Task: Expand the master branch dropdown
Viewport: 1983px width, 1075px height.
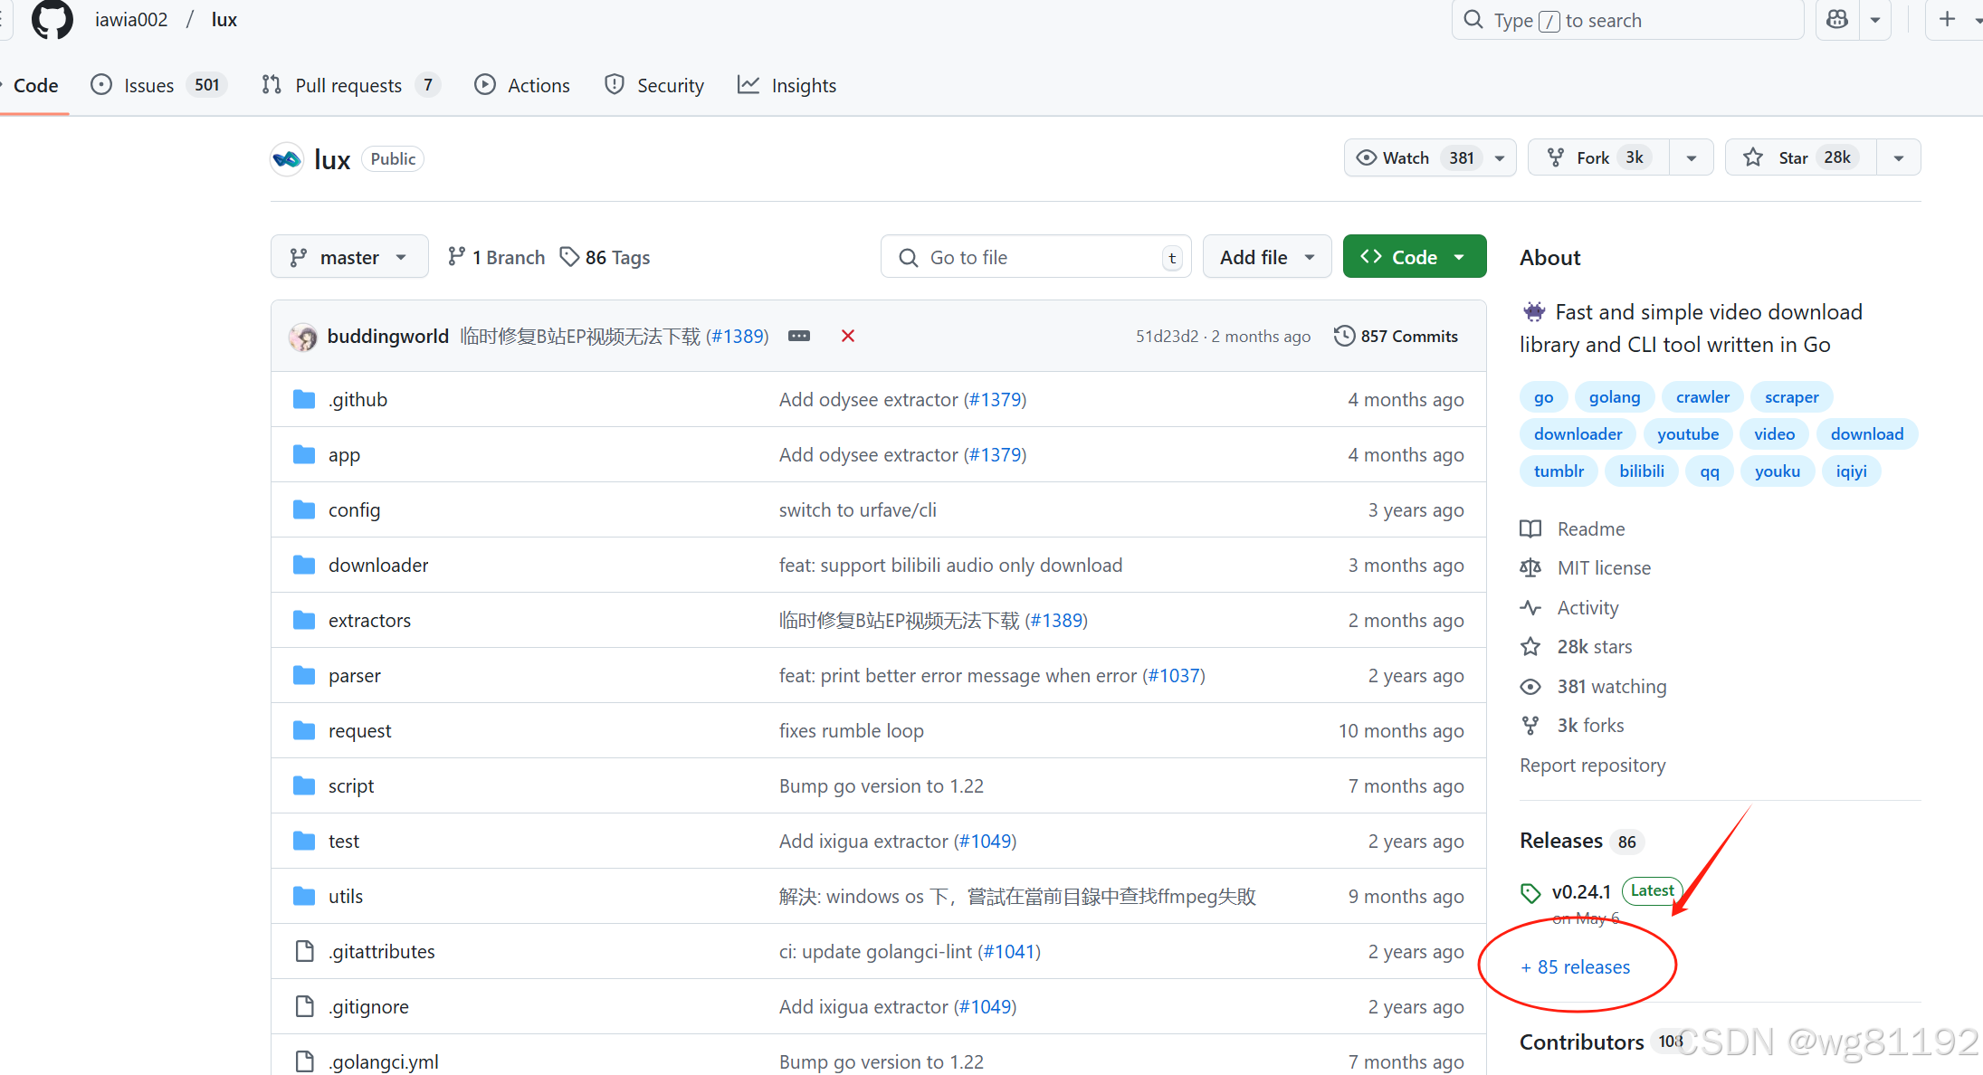Action: (349, 258)
